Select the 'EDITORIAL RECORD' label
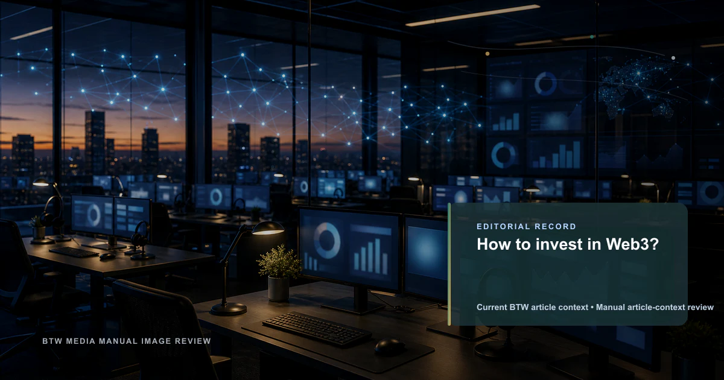Viewport: 724px width, 380px height. tap(526, 226)
